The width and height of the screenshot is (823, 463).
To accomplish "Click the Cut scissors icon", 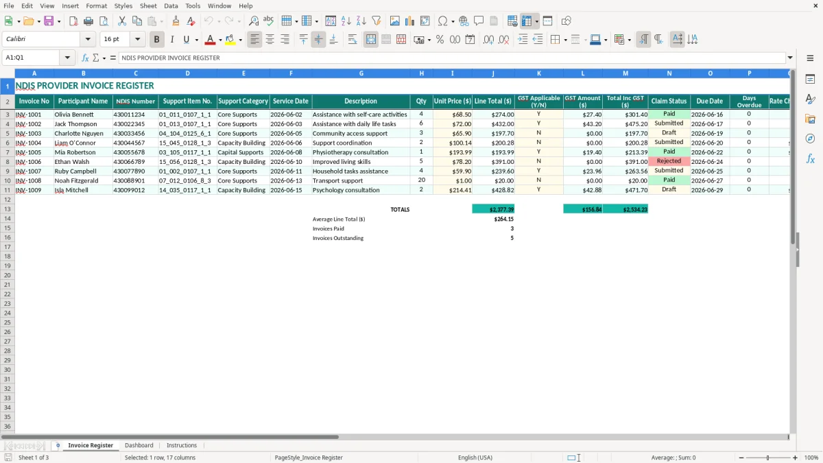I will click(x=121, y=21).
